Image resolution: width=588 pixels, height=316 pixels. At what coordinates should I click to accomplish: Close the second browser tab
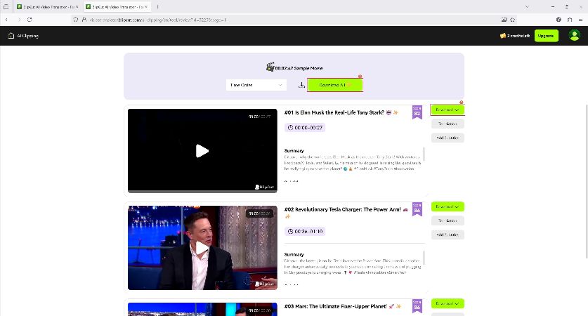pyautogui.click(x=146, y=7)
